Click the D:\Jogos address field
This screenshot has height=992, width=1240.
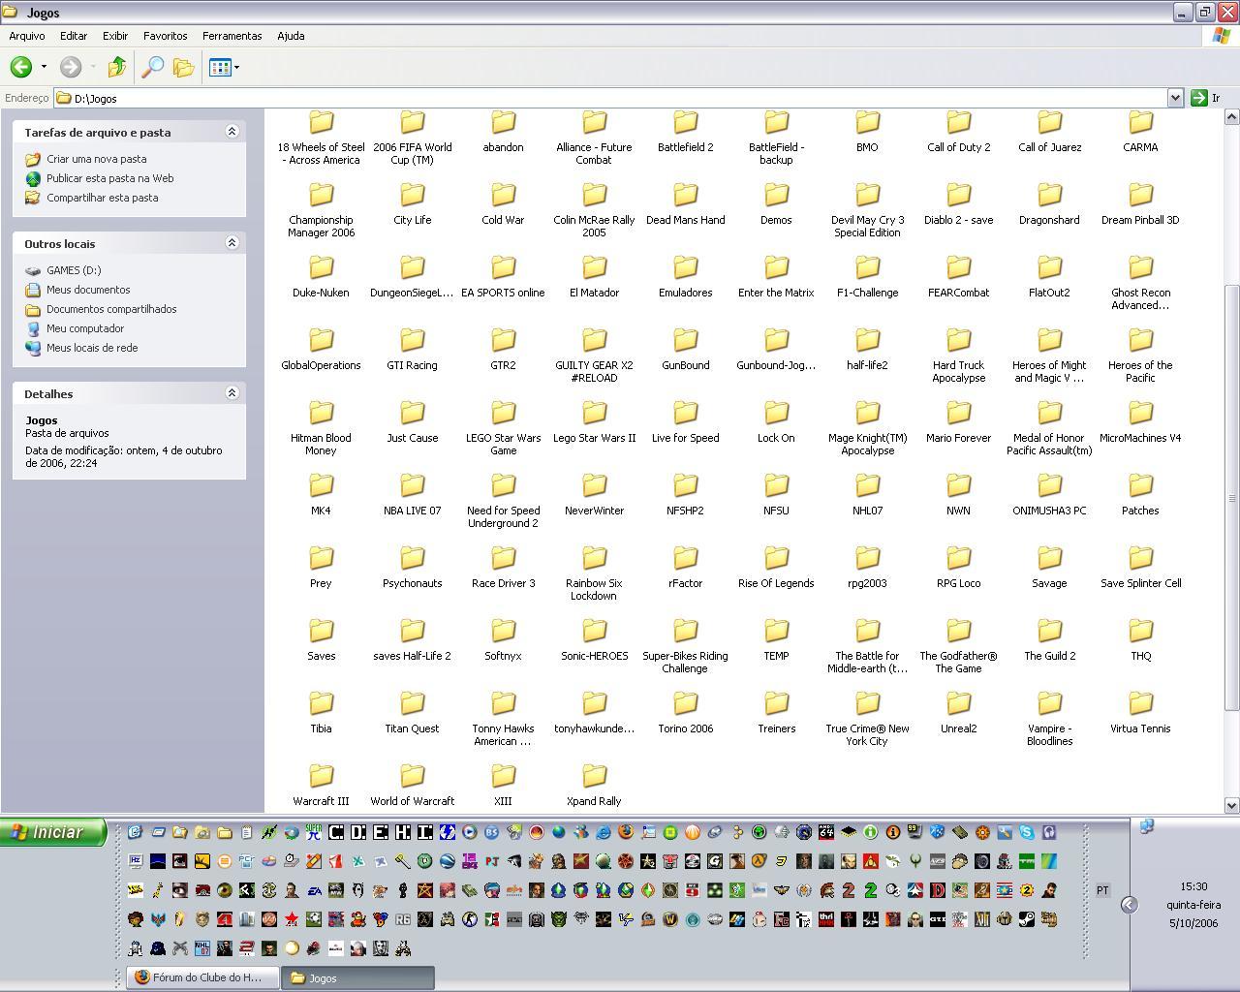pyautogui.click(x=610, y=98)
